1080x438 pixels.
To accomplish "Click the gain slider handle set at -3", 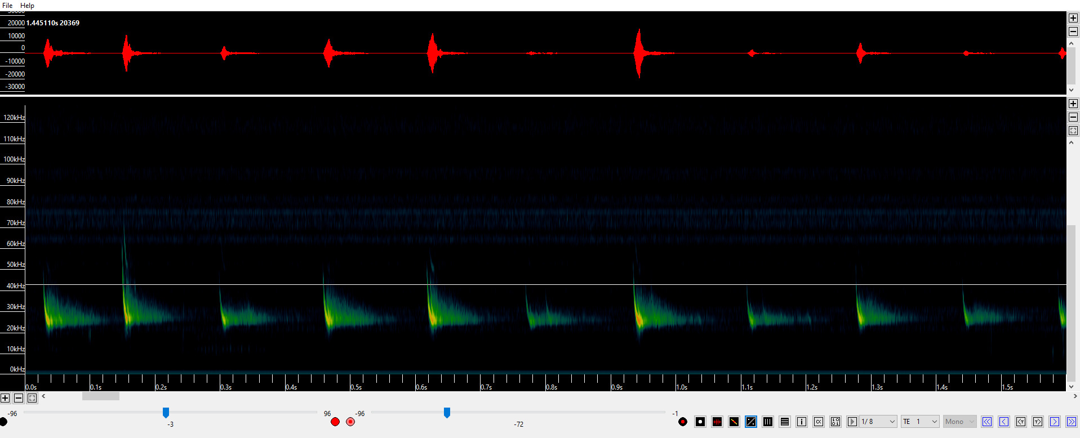I will tap(166, 413).
